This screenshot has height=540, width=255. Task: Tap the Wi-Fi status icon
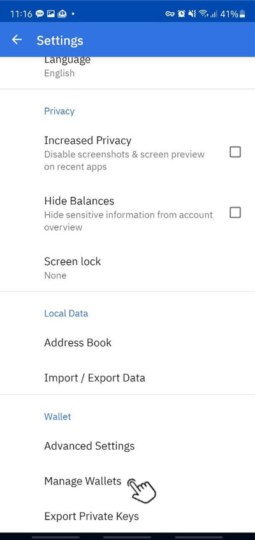[204, 14]
